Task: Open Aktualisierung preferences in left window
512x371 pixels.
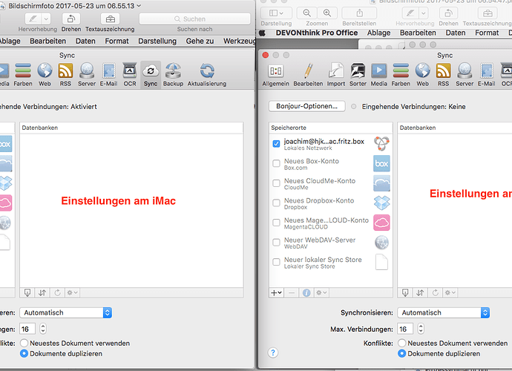Action: pos(207,75)
